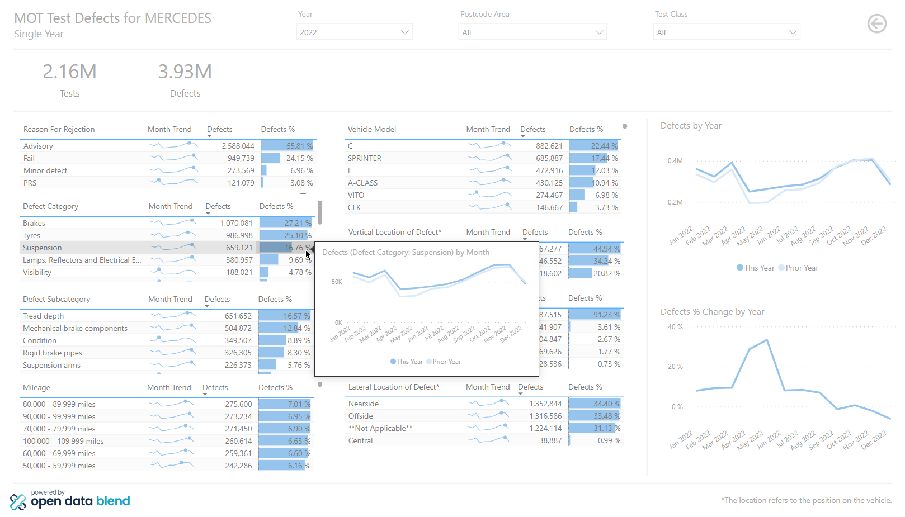Select Lamps, Reflectors and Electrical row
905x517 pixels.
[167, 260]
